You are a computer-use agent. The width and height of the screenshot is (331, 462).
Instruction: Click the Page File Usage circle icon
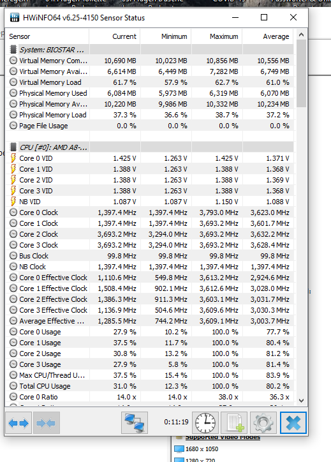click(13, 126)
